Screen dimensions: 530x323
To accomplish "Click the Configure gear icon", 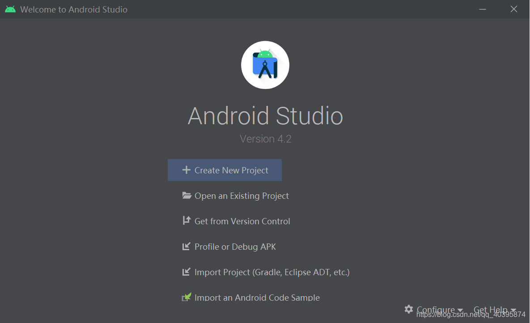I will tap(409, 309).
